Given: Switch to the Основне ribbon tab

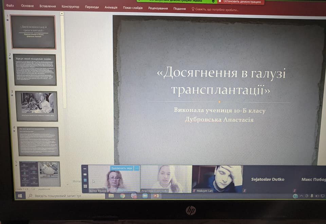Looking at the screenshot, I should (x=27, y=6).
